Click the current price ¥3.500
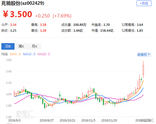This screenshot has width=156, height=124. [17, 14]
